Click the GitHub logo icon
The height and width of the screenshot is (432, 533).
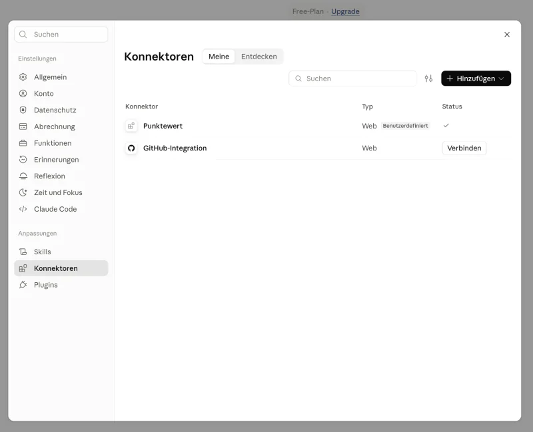click(131, 148)
